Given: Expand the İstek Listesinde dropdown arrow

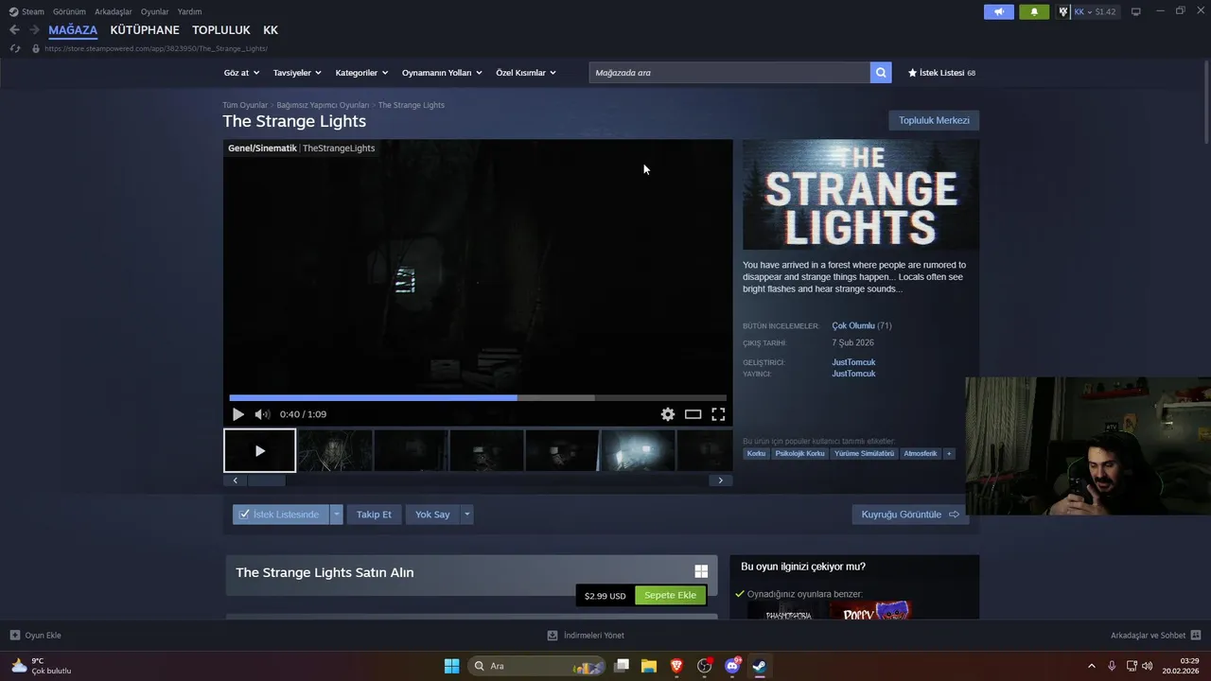Looking at the screenshot, I should tap(336, 515).
